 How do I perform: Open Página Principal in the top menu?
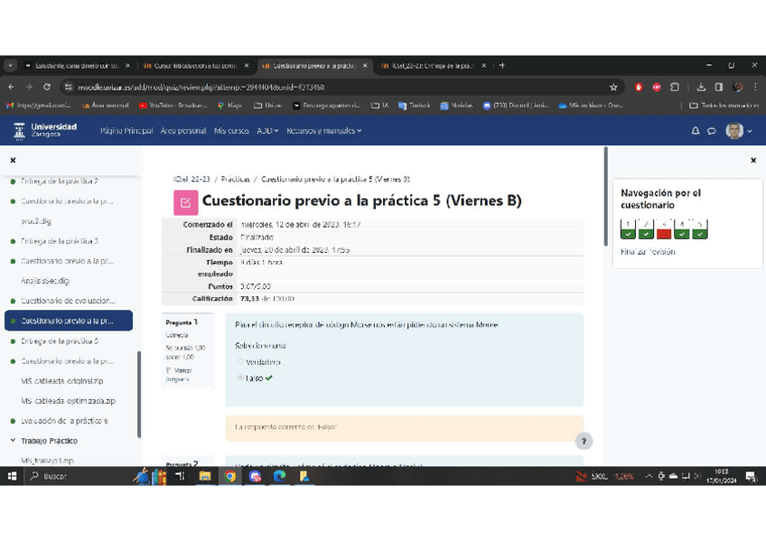tap(126, 131)
